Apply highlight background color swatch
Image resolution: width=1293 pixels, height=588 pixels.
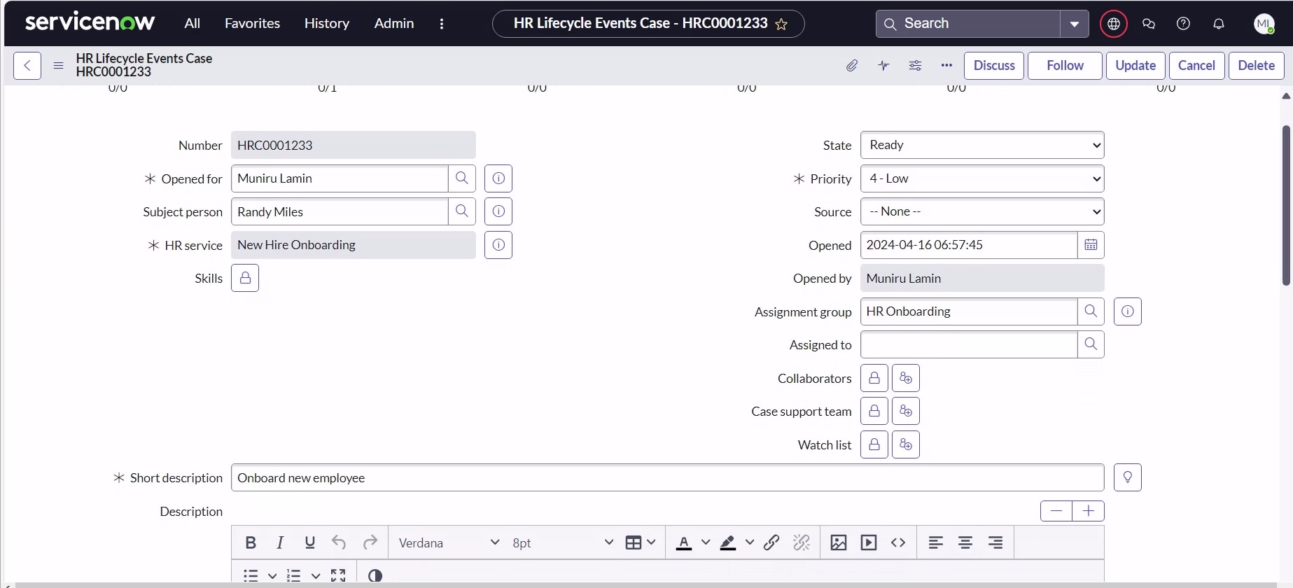(x=728, y=542)
